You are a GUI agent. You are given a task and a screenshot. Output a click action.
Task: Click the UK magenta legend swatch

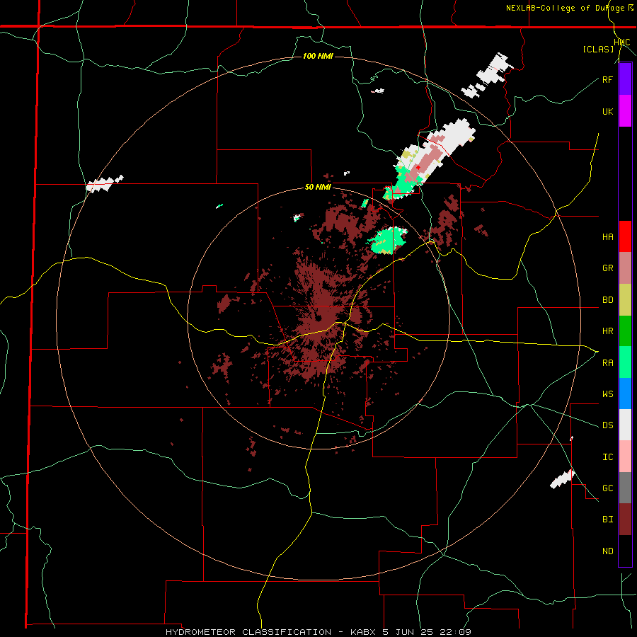(625, 111)
